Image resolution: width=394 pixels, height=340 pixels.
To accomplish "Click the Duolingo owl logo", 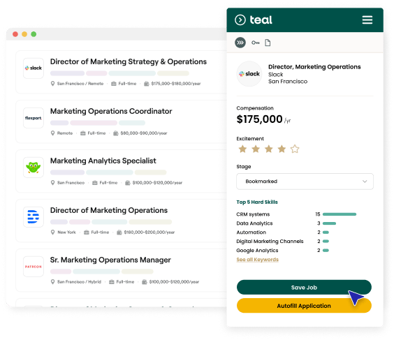I will pos(34,168).
